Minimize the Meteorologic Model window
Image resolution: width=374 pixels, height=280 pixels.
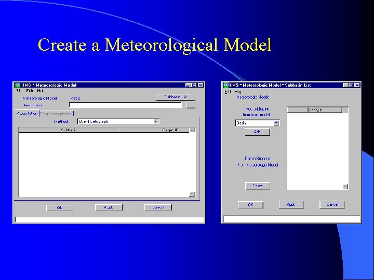pyautogui.click(x=188, y=85)
